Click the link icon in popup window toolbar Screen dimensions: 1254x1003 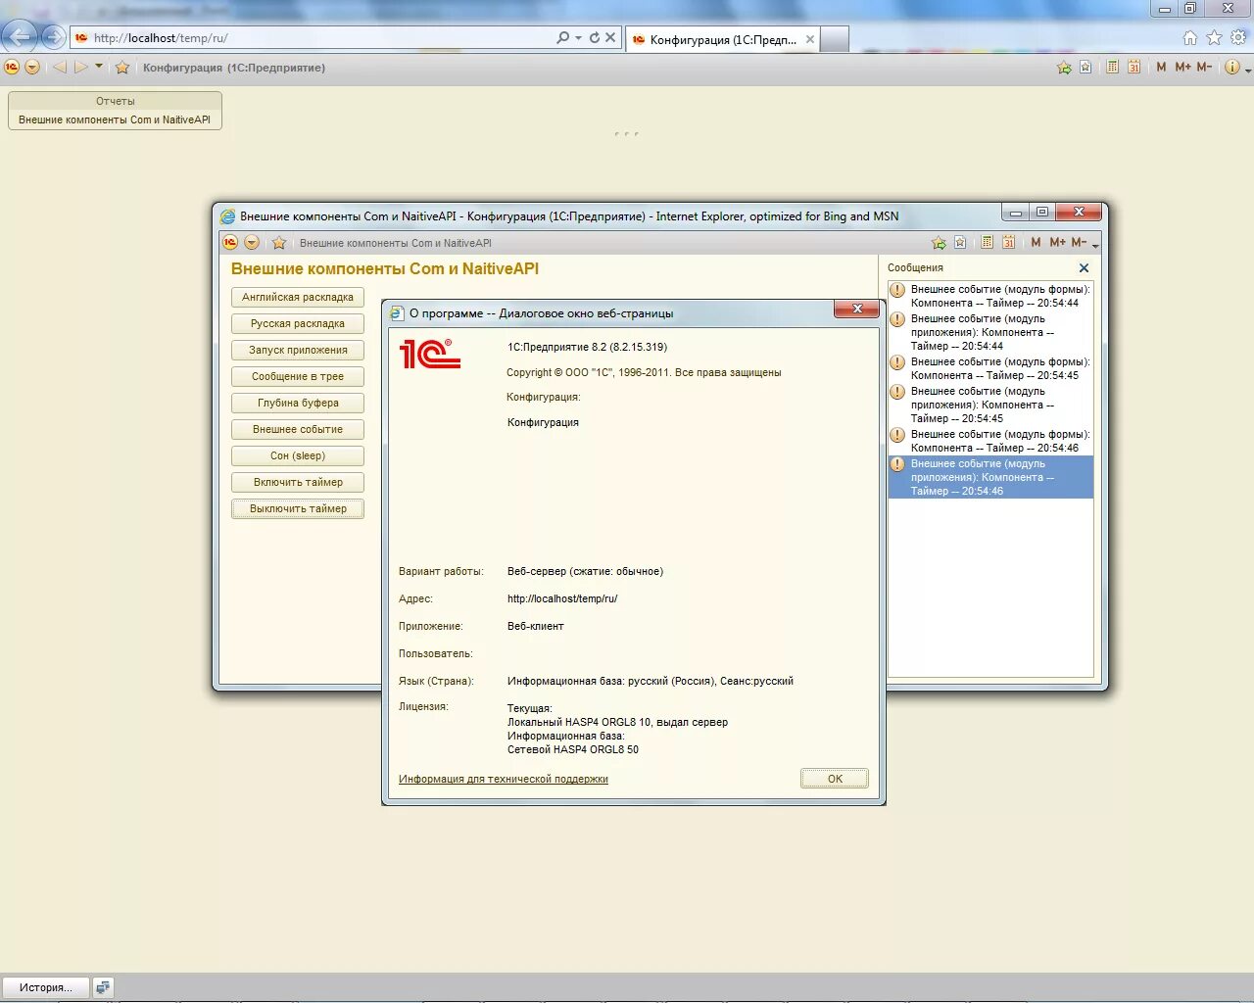[960, 243]
